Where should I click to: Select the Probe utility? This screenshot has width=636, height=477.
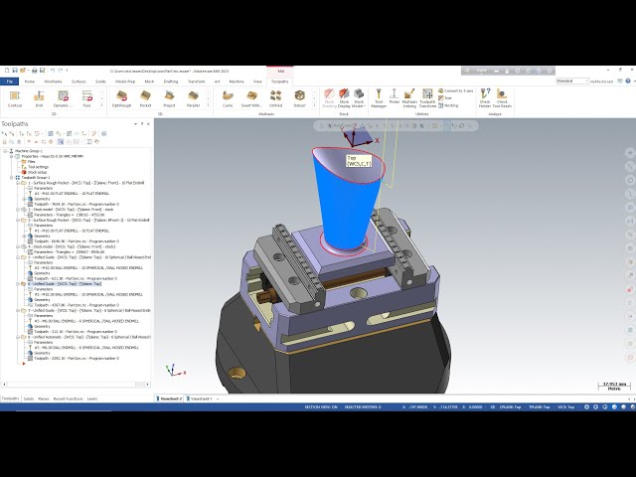click(x=394, y=96)
